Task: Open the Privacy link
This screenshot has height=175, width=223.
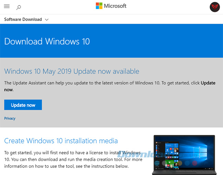Action: tap(10, 118)
